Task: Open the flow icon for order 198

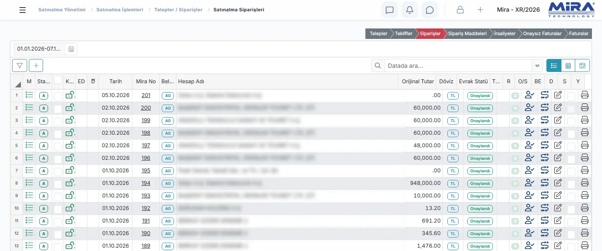Action: pos(544,133)
